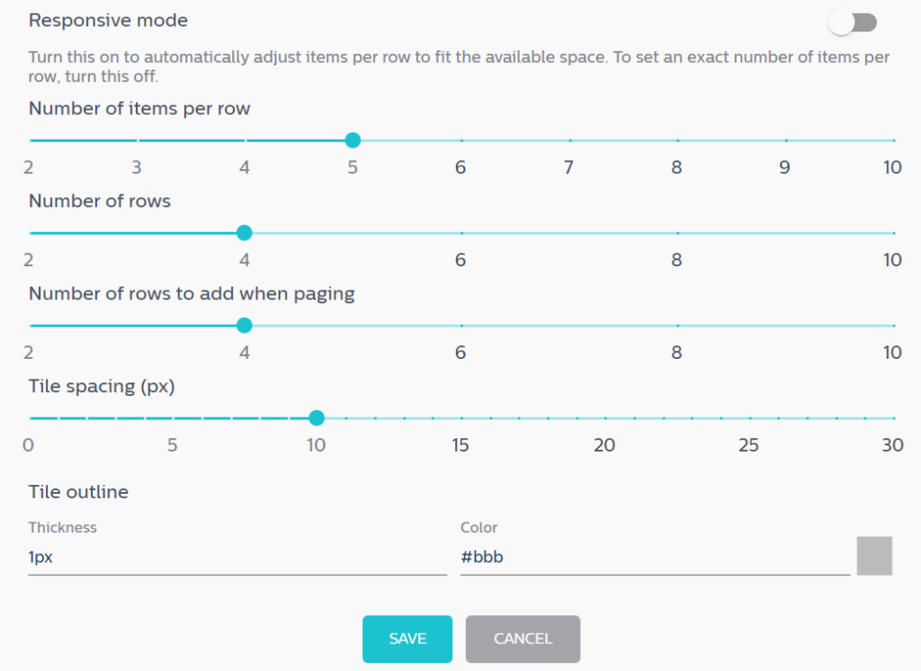Set items per row to 6
The image size is (921, 671).
pyautogui.click(x=461, y=140)
